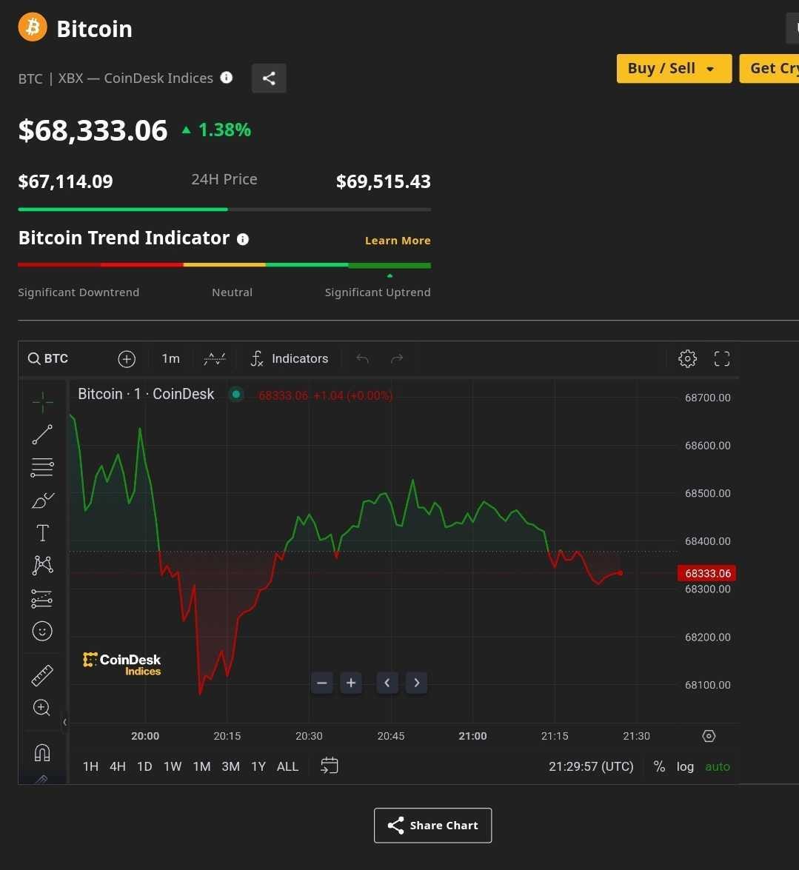Select the XABCD pattern tool
The width and height of the screenshot is (799, 870).
click(43, 566)
